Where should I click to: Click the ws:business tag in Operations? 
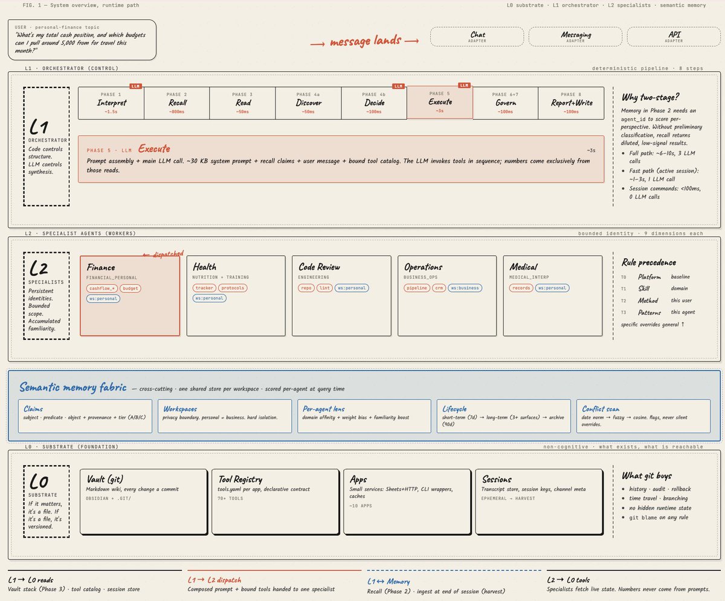tap(465, 288)
